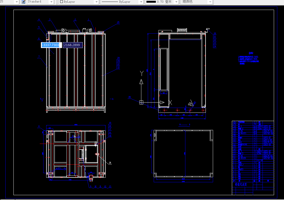This screenshot has height=200, width=284.
Task: Click the UCS origin square icon
Action: click(141, 103)
